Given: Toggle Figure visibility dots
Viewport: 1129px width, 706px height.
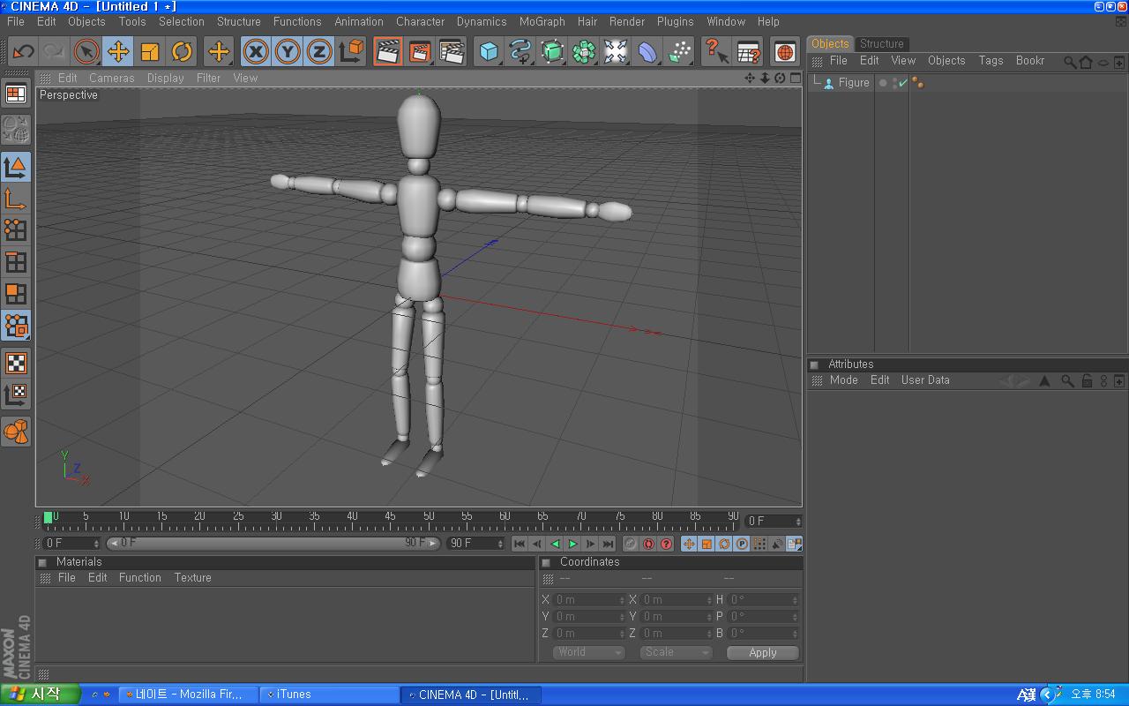Looking at the screenshot, I should [x=893, y=83].
